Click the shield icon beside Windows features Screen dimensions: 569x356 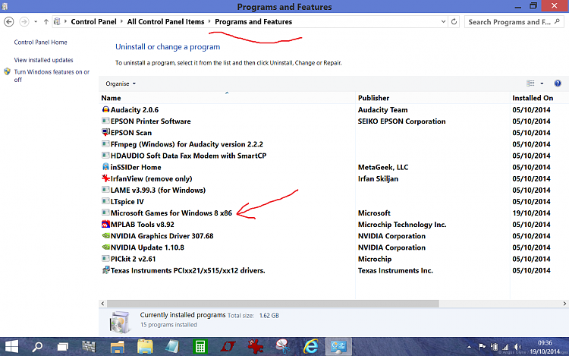click(8, 71)
